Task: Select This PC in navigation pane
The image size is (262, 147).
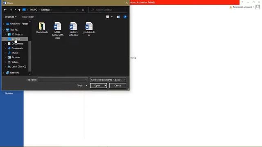Action: point(12,30)
